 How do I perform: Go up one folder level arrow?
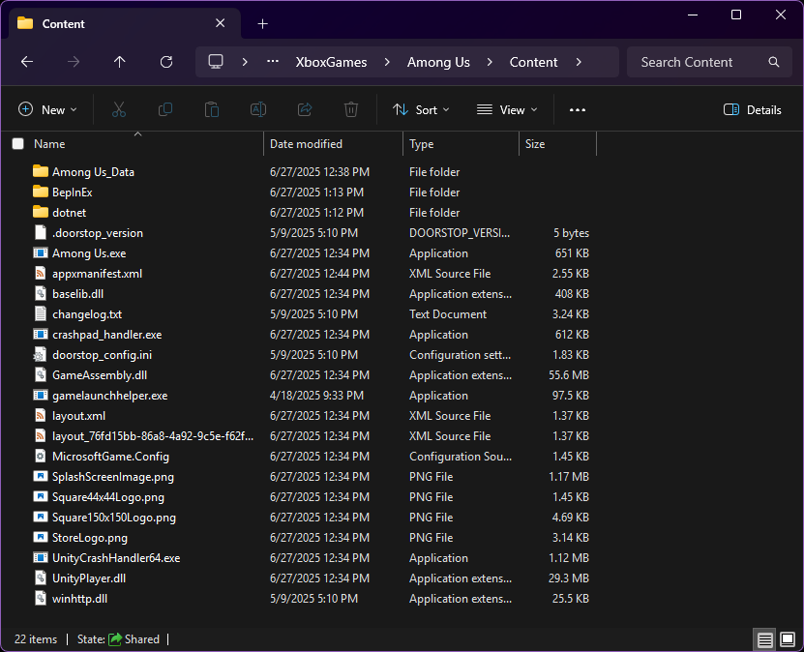pyautogui.click(x=119, y=62)
